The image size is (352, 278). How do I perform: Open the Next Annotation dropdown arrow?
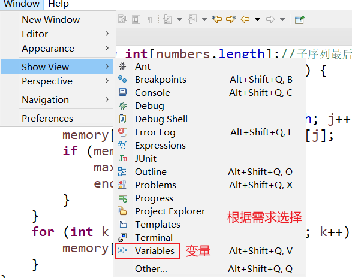pyautogui.click(x=179, y=20)
